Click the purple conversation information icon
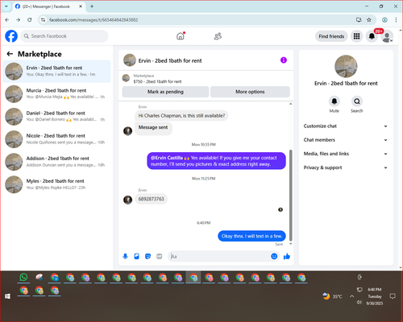The width and height of the screenshot is (403, 322). [x=284, y=60]
